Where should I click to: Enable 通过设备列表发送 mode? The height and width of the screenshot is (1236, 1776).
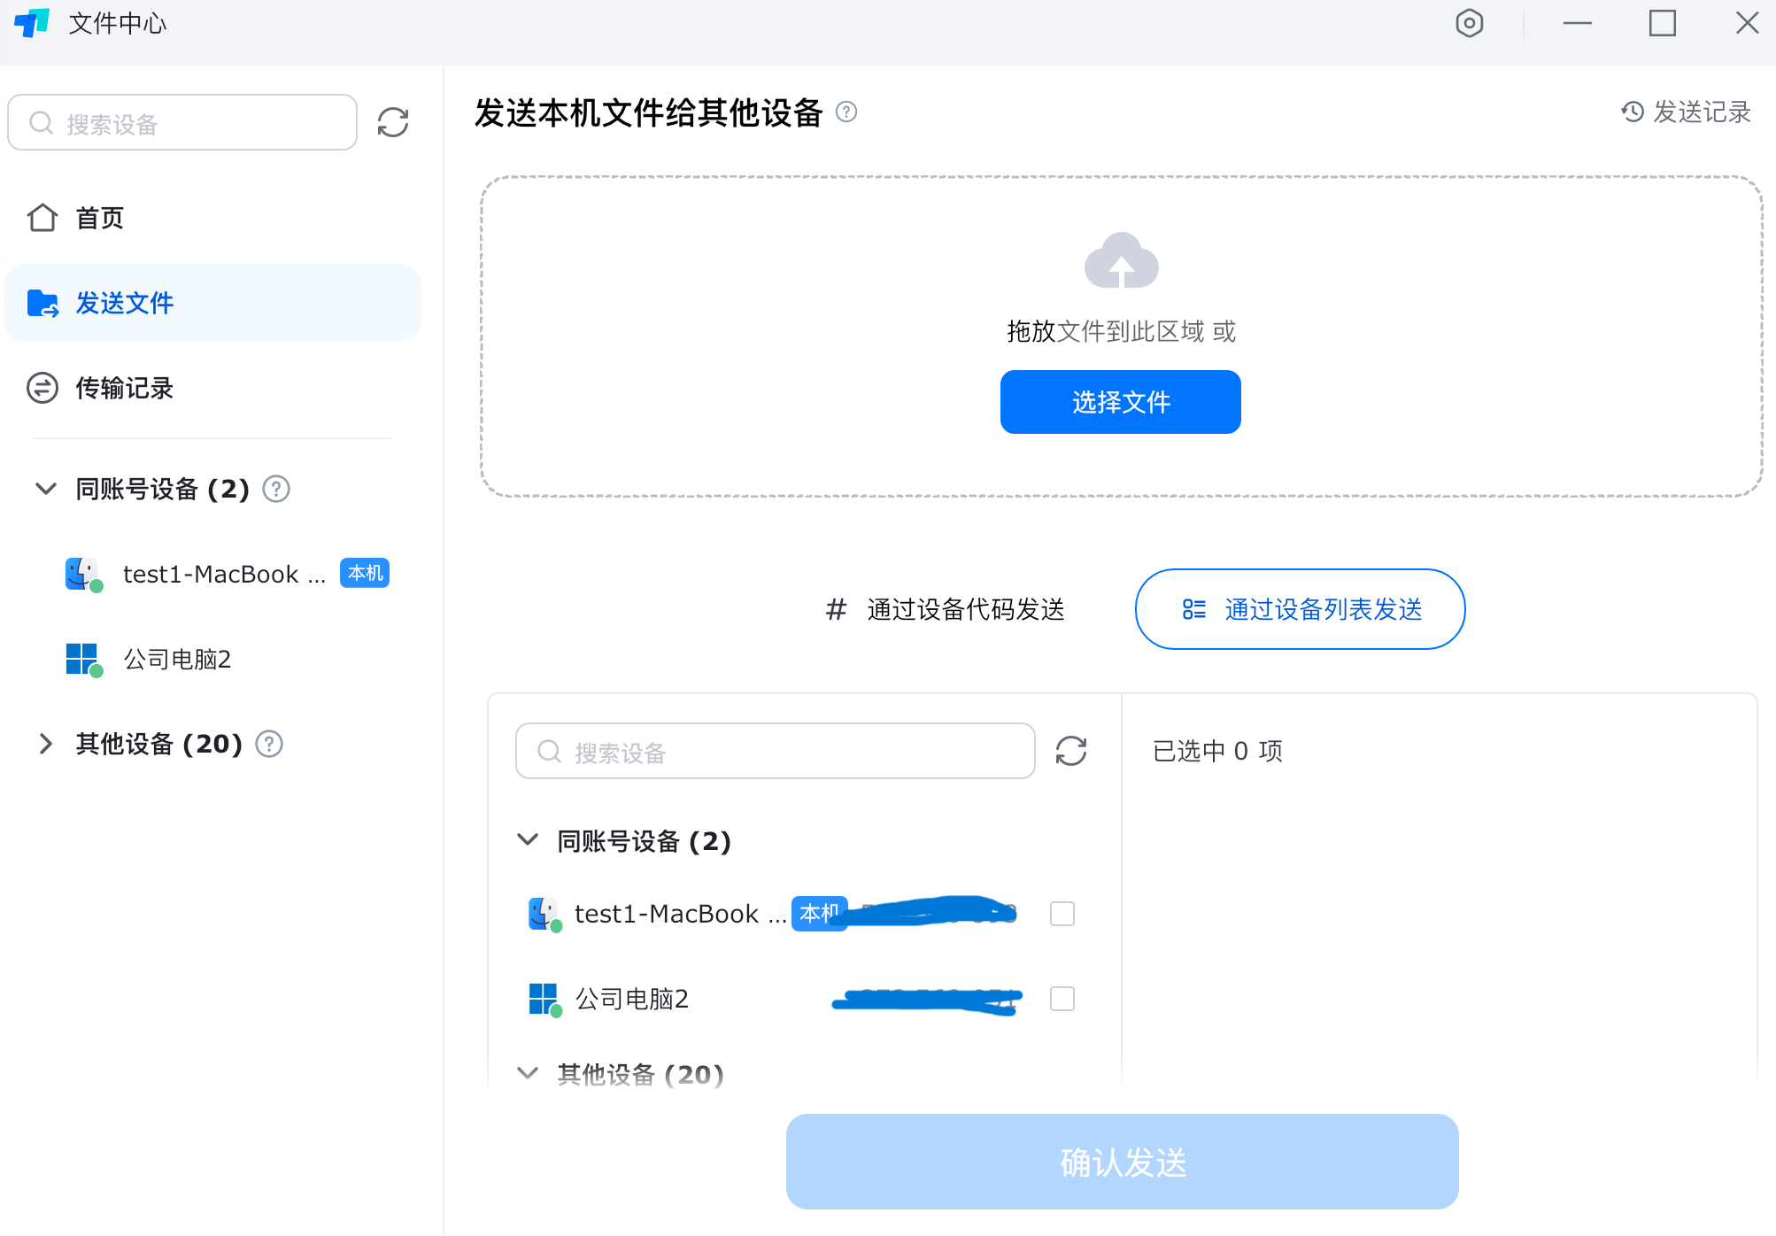[1298, 609]
